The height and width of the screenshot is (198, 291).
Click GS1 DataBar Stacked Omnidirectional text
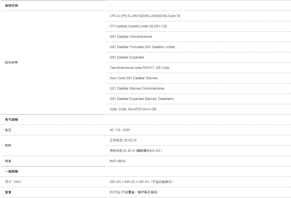point(137,89)
